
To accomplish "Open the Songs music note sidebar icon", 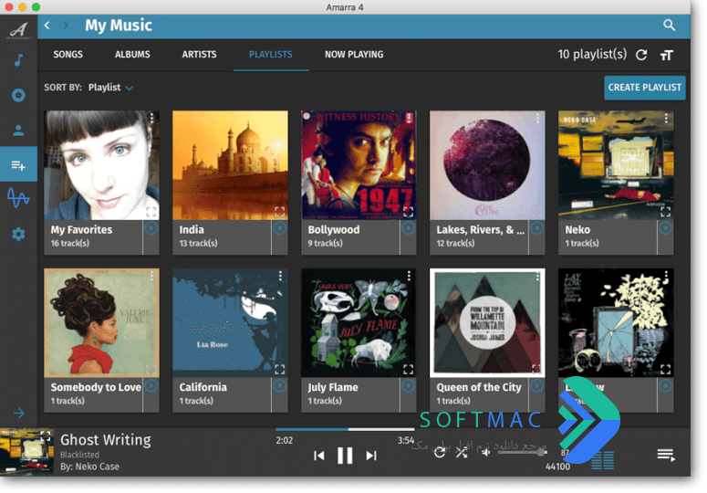I will tap(18, 60).
